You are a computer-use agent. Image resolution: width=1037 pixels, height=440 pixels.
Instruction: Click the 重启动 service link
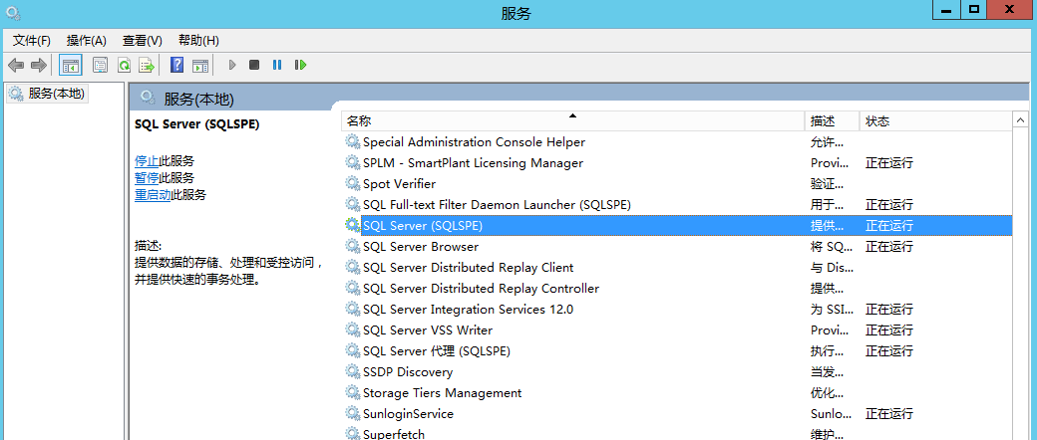point(153,195)
